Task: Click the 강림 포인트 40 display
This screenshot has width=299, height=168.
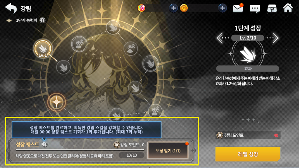Action: pyautogui.click(x=248, y=135)
